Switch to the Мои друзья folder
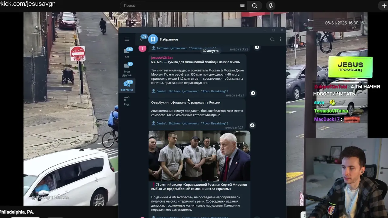 pyautogui.click(x=127, y=69)
